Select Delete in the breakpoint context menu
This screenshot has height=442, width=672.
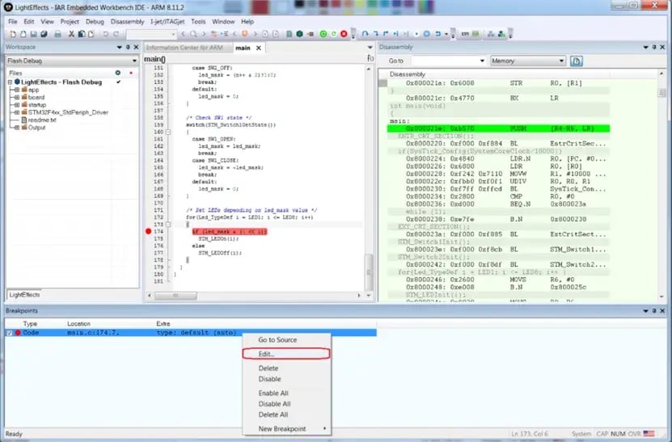pos(286,368)
